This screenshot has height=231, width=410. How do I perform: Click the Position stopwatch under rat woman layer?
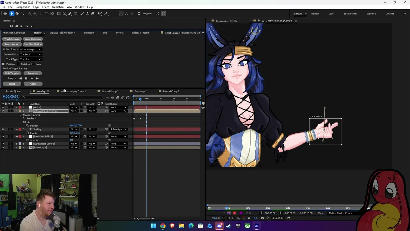(x=28, y=126)
